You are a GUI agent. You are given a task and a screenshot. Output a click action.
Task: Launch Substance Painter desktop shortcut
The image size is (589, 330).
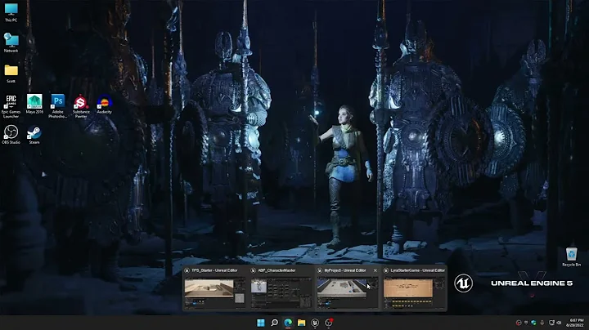(x=81, y=106)
